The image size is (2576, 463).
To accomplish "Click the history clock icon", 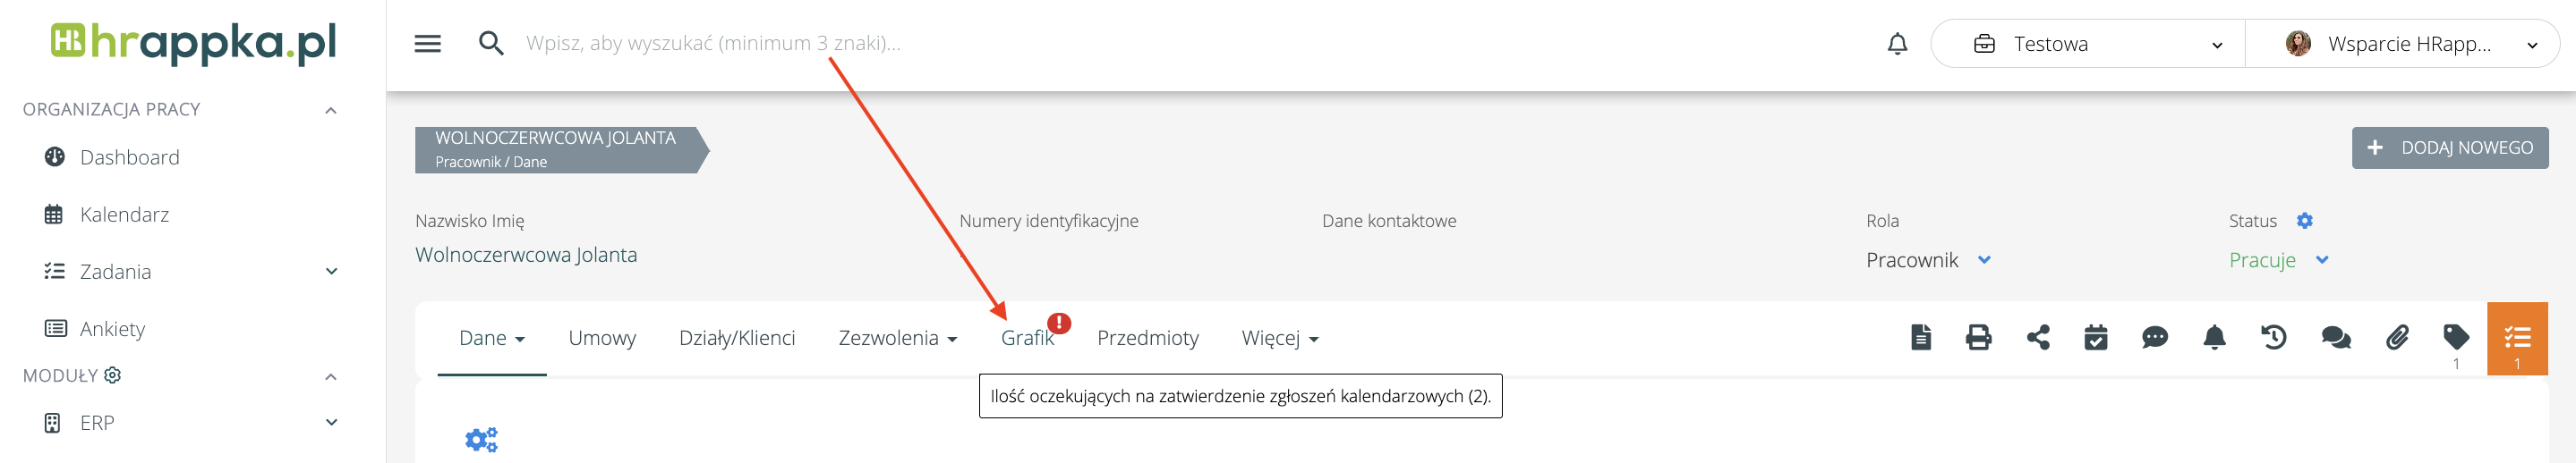I will (x=2274, y=337).
